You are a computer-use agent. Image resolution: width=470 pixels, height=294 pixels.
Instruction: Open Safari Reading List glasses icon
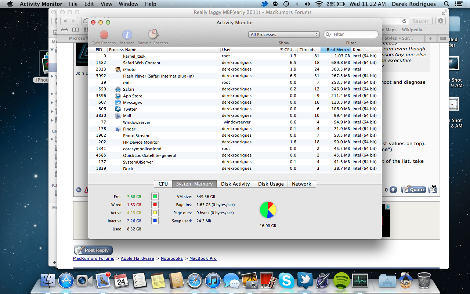coord(65,30)
